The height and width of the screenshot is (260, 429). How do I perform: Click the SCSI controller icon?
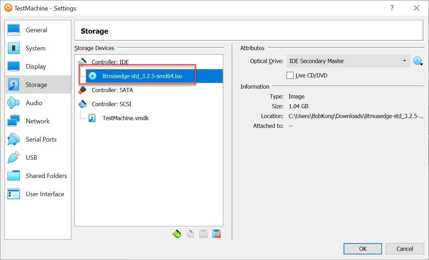point(82,104)
